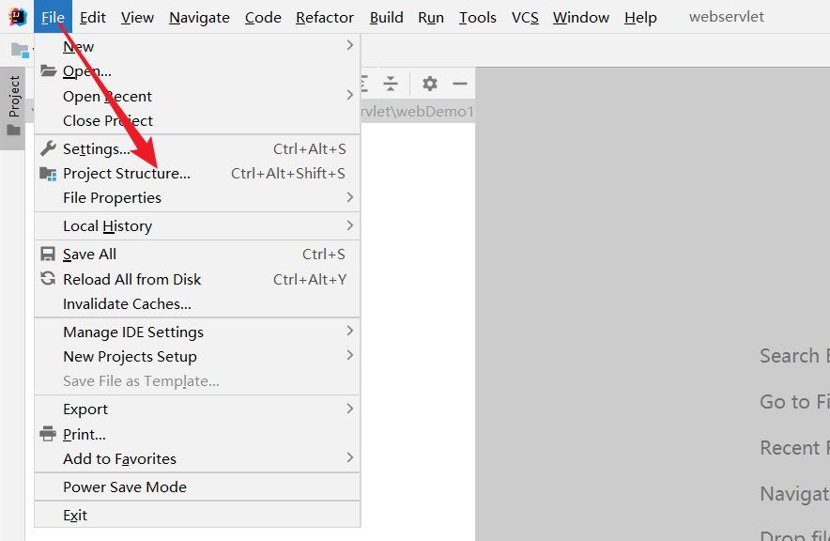Expand the Local History submenu arrow
This screenshot has height=541, width=830.
click(349, 225)
